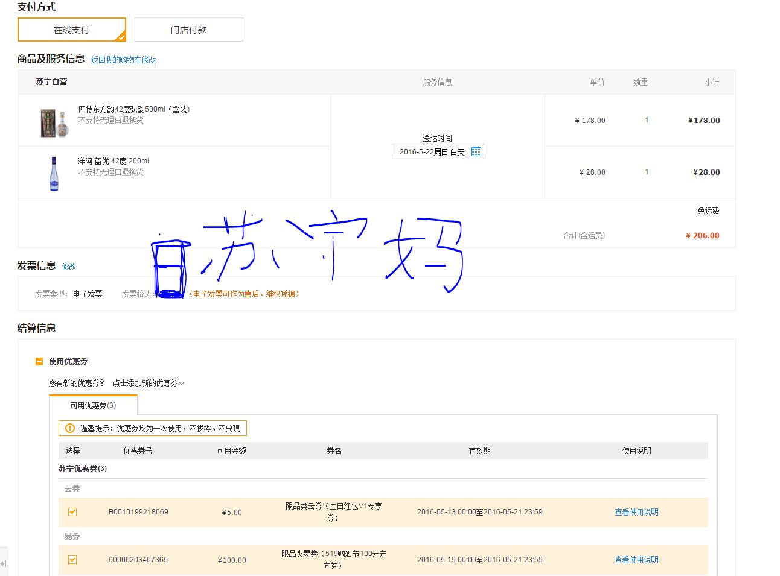Click the 合计(含运费) label
The height and width of the screenshot is (576, 780).
point(584,236)
